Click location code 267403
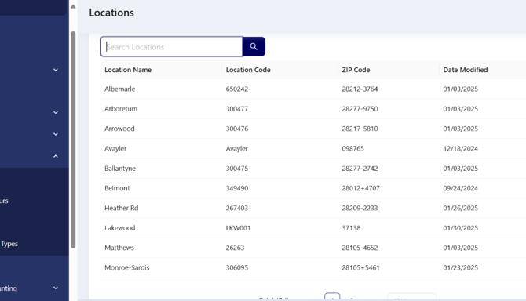 click(x=237, y=208)
